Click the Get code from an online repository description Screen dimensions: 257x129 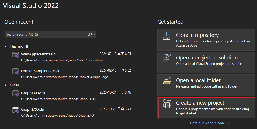tap(213, 43)
